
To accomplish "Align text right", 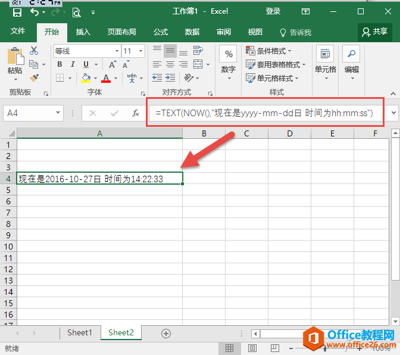I will click(x=183, y=64).
